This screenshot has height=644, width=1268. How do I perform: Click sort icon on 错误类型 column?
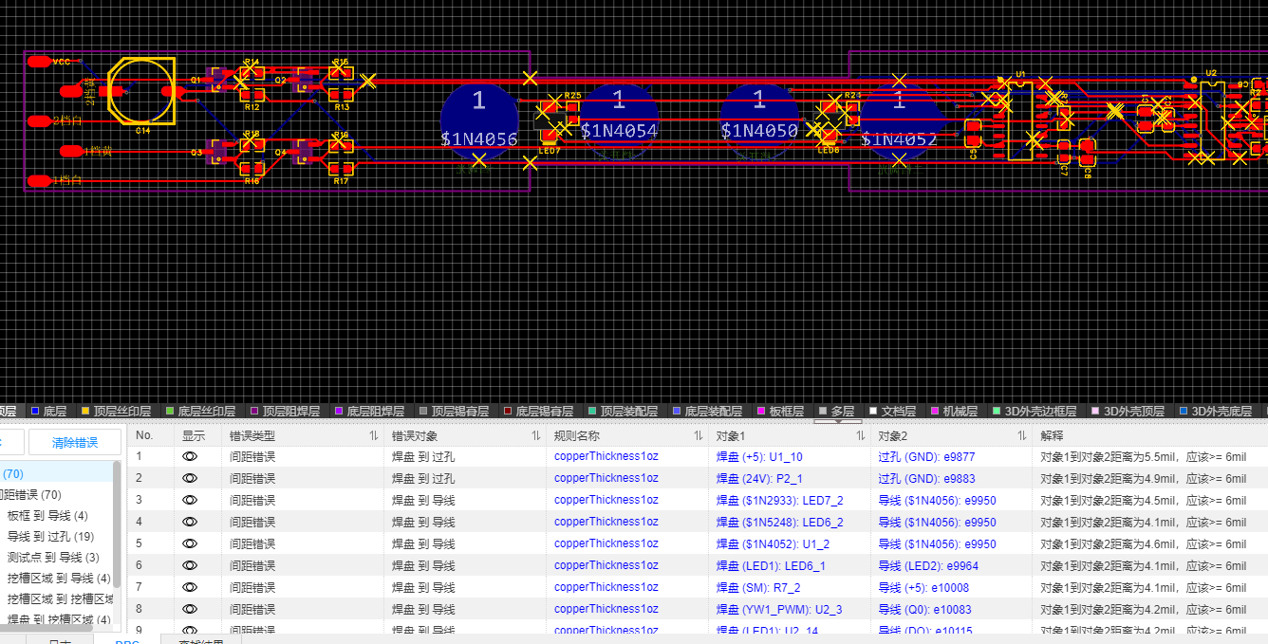click(373, 436)
